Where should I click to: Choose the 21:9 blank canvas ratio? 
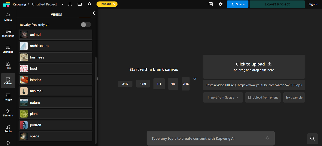125,84
